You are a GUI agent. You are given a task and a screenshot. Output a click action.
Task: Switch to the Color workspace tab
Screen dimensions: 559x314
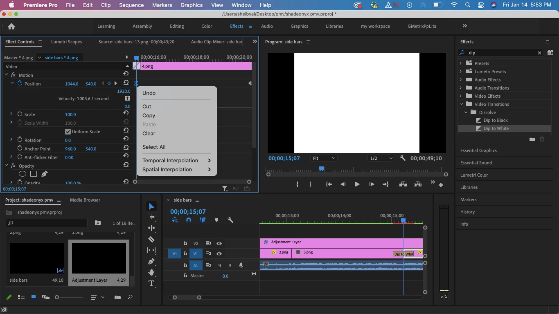point(207,26)
